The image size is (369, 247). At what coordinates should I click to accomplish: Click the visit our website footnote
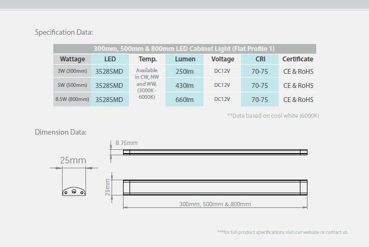(282, 232)
